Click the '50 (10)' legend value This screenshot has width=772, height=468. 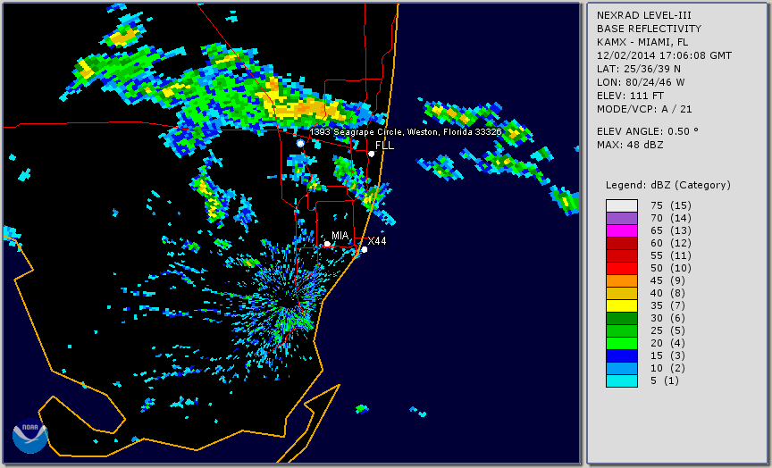coord(670,268)
